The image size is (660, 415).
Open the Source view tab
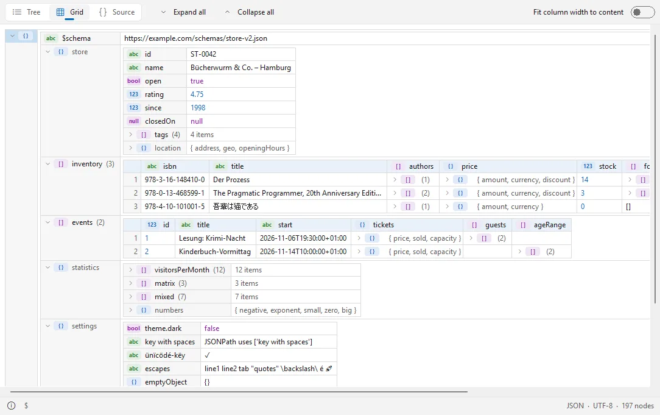pos(117,12)
